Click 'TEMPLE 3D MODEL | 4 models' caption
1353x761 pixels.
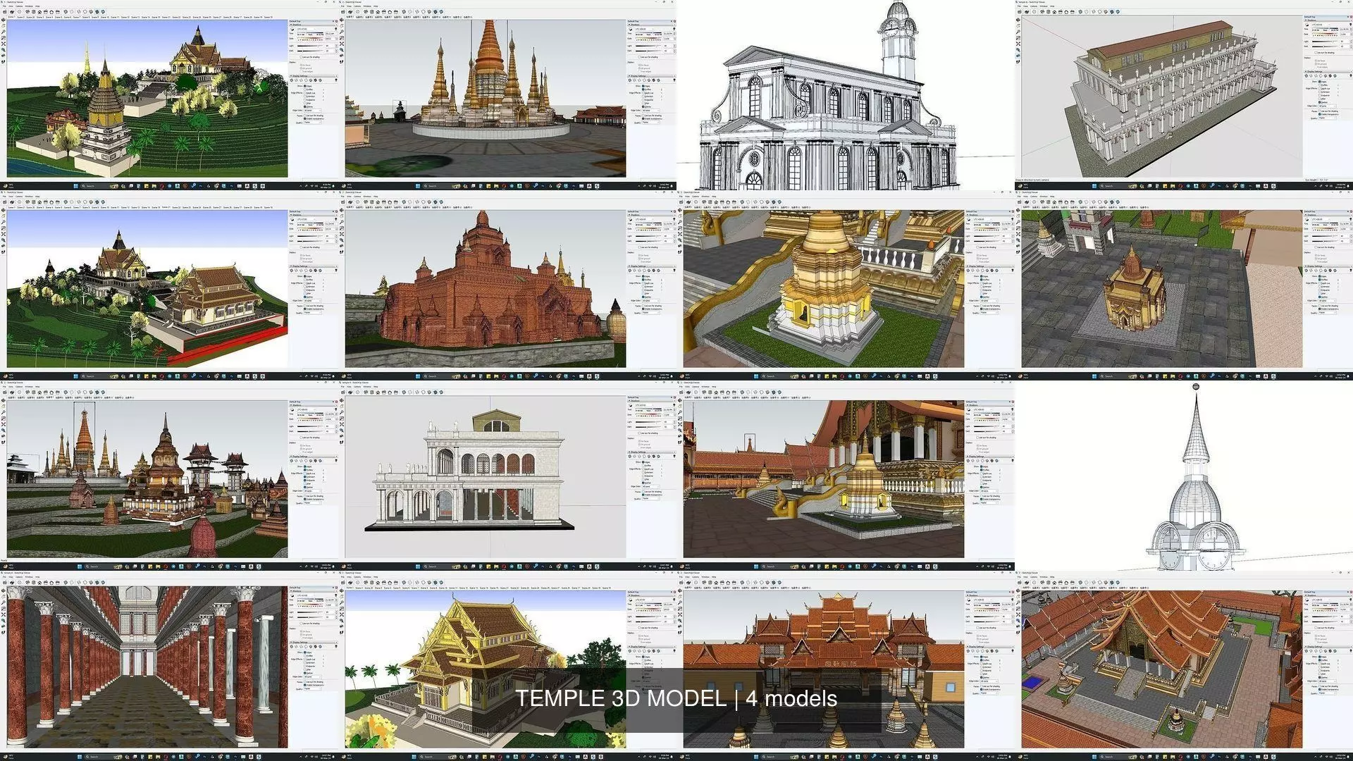(x=676, y=698)
